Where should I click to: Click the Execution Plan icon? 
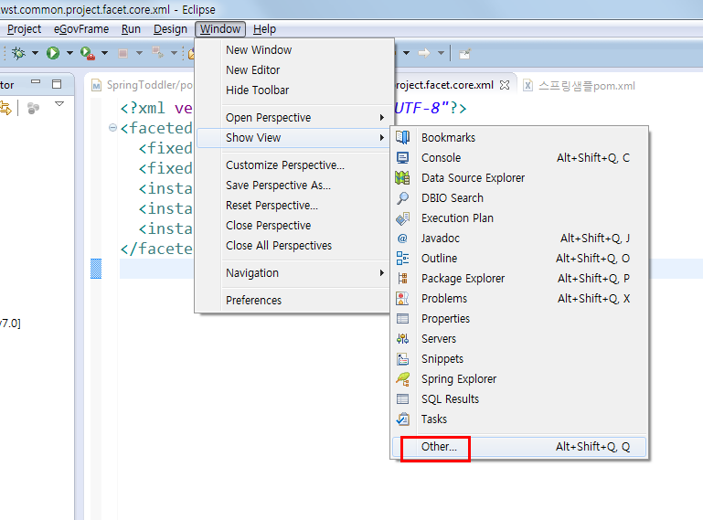[402, 218]
